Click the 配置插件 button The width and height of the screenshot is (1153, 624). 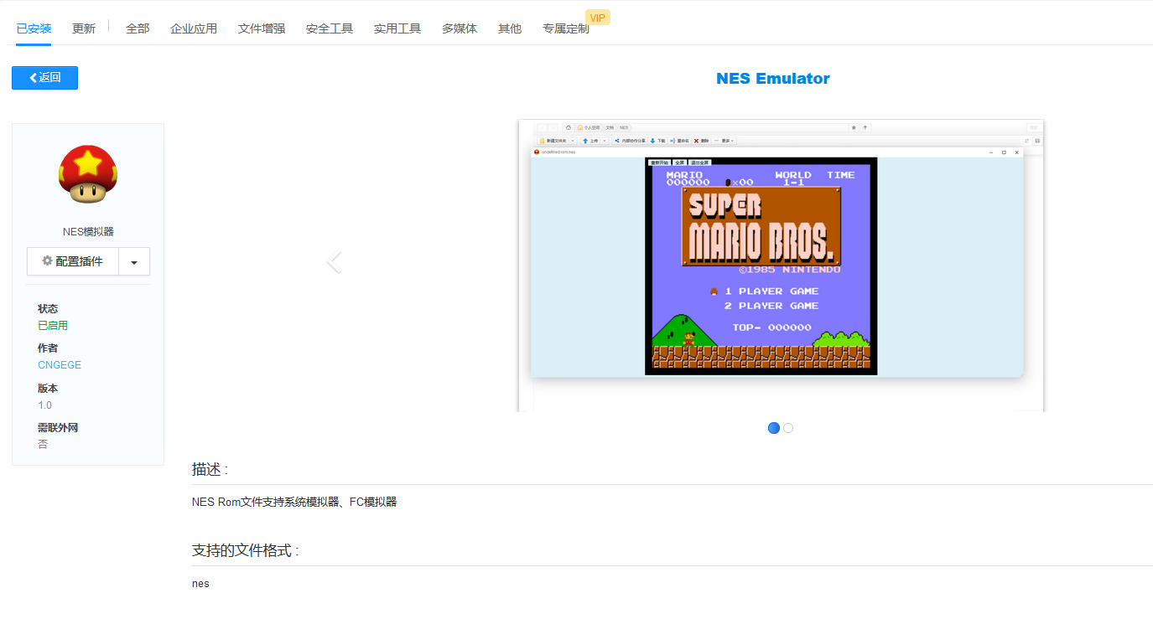[x=73, y=261]
